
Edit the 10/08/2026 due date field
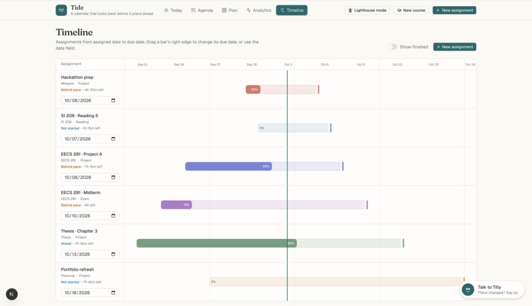click(90, 177)
